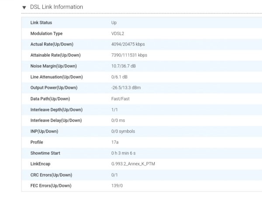The height and width of the screenshot is (197, 262).
Task: Click the Actual Rate value 4094/20475 kbps
Action: (128, 44)
